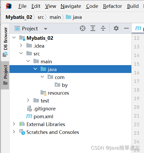The height and width of the screenshot is (153, 144).
Task: Open the Build menu
Action: 133,6
